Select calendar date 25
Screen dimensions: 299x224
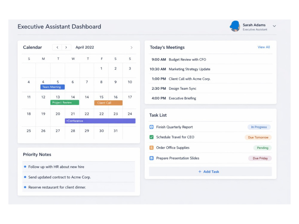click(x=29, y=131)
